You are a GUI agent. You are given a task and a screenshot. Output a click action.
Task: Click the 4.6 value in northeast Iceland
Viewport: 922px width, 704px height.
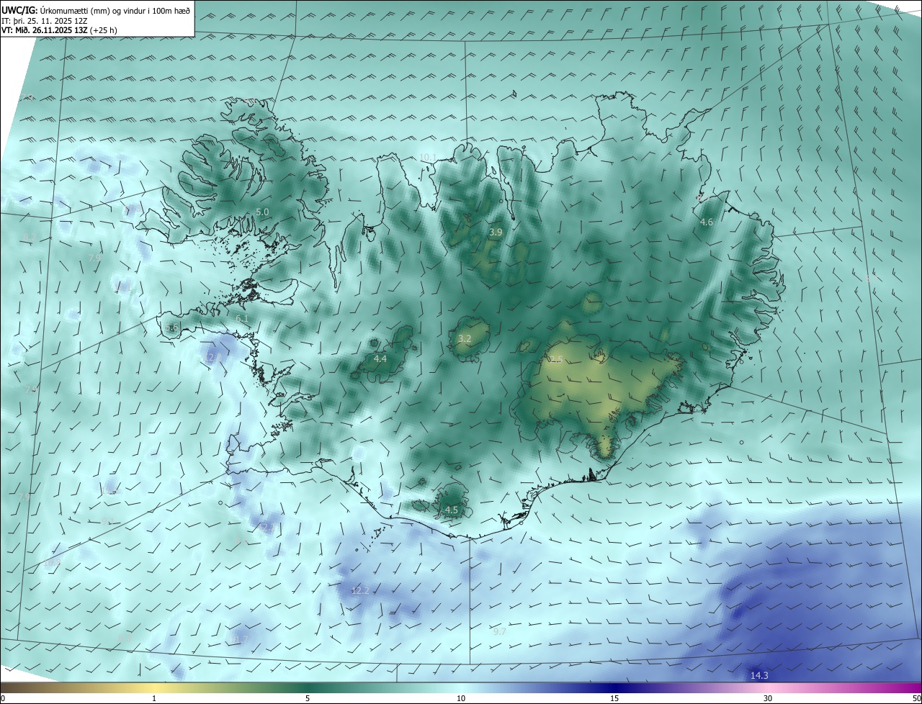tap(707, 222)
